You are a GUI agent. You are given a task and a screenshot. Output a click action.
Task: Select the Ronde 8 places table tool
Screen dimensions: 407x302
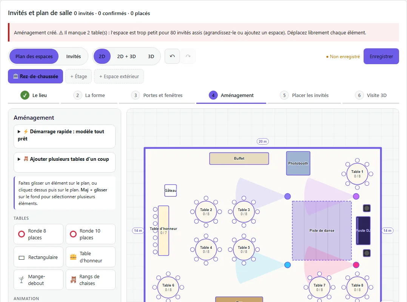point(39,234)
